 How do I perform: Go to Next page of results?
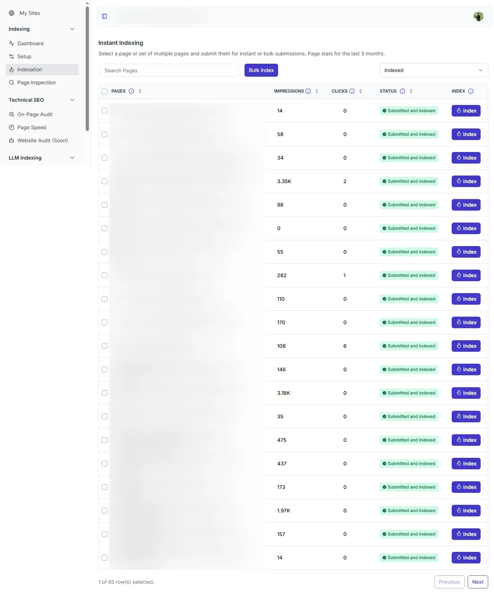478,582
